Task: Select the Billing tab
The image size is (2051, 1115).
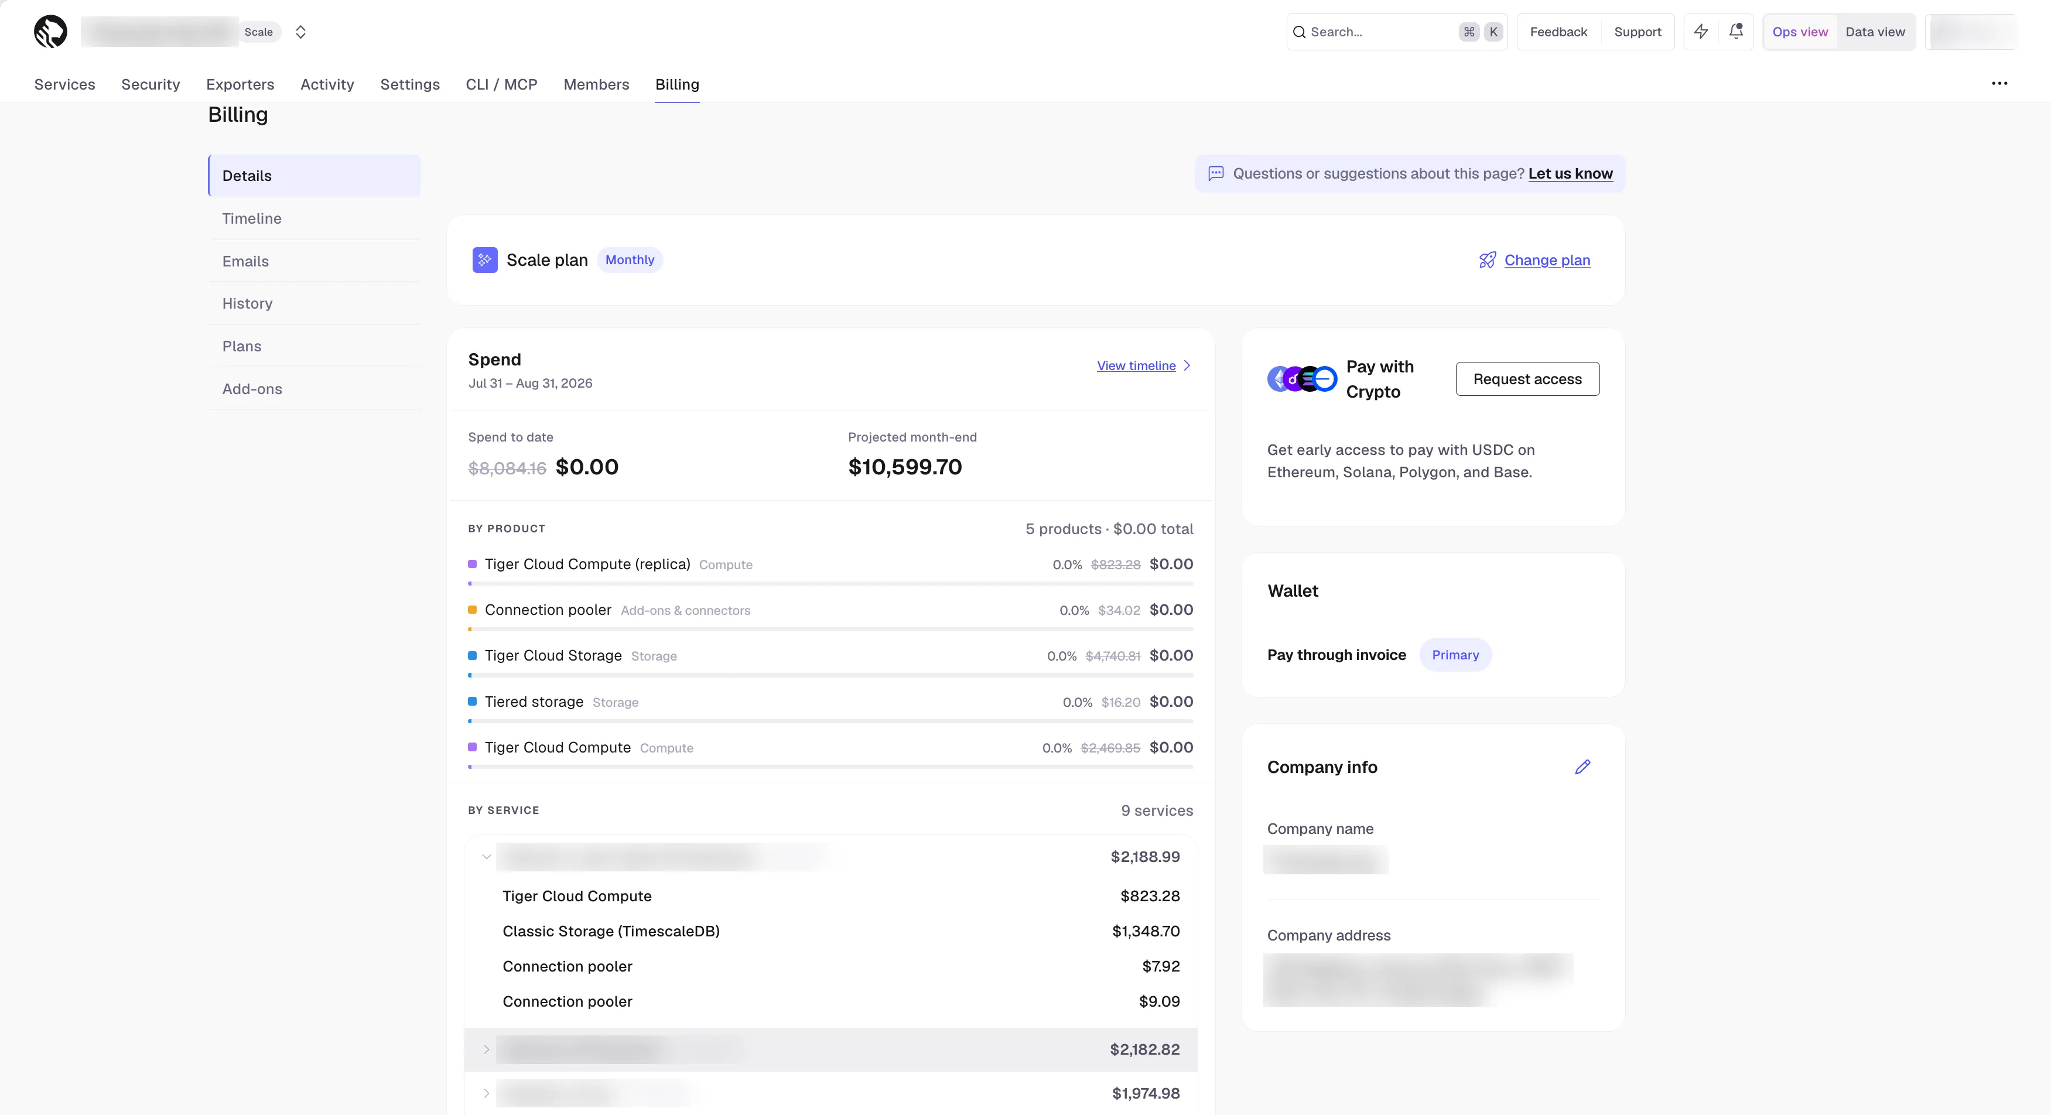Action: click(677, 84)
